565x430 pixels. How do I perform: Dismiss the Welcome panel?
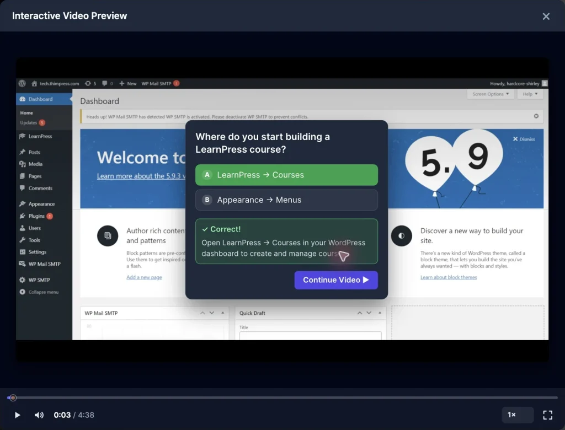coord(524,139)
